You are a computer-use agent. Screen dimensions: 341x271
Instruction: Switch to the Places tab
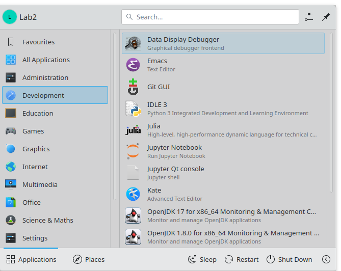(89, 259)
